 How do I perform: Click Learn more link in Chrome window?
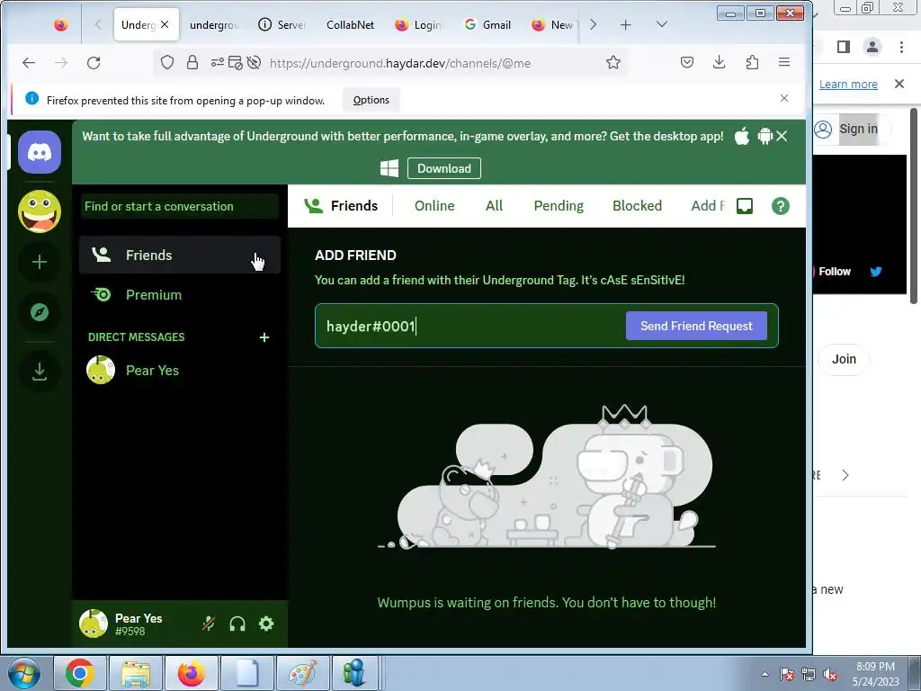(848, 84)
